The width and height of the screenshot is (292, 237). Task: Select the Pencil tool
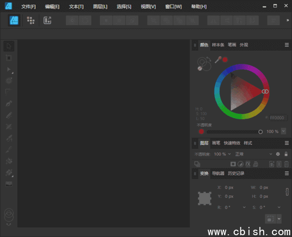(x=9, y=115)
